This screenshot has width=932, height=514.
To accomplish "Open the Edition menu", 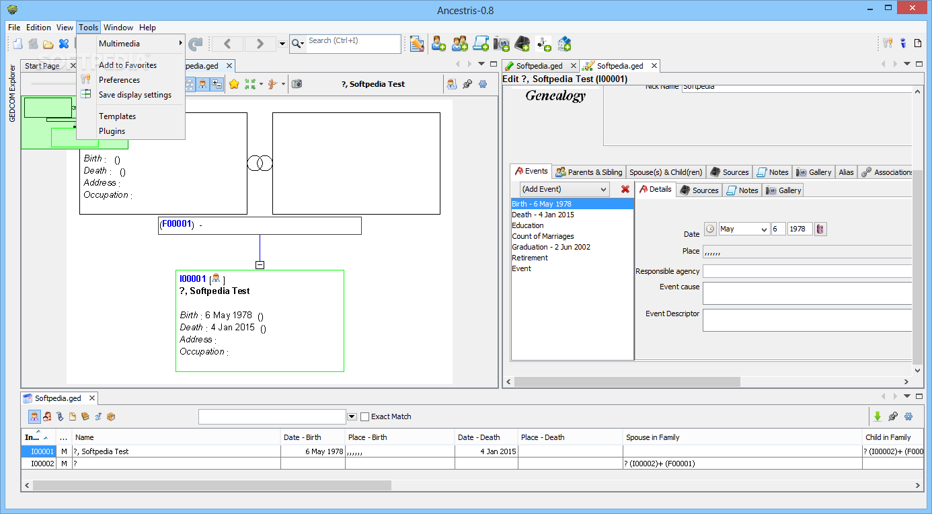I will click(x=38, y=28).
